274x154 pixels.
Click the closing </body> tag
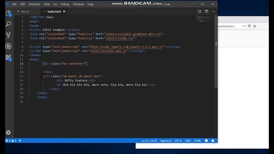[x=42, y=93]
